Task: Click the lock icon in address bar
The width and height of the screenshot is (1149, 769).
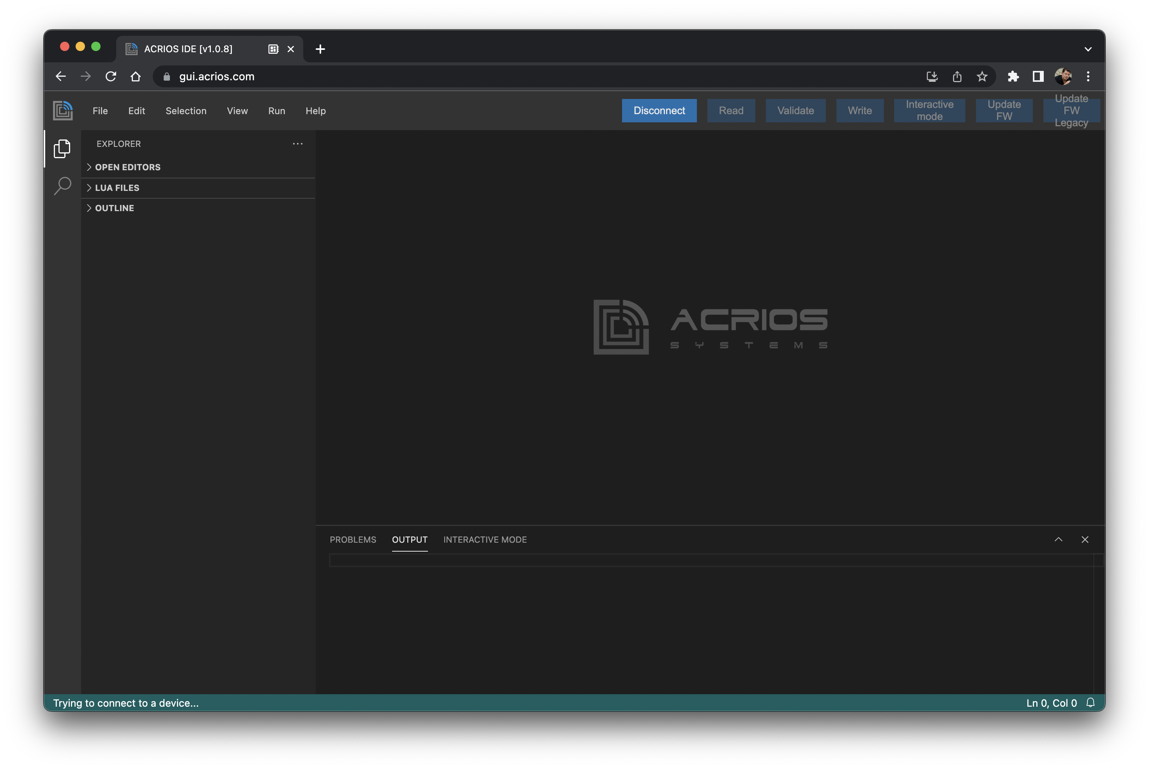Action: 167,76
